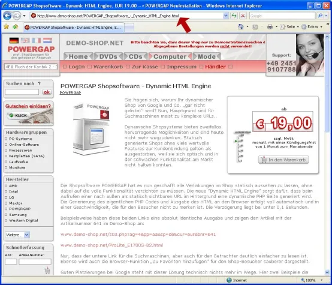Click the POWERGAP manufacturer link under title
The width and height of the screenshot is (332, 285).
coord(70,92)
